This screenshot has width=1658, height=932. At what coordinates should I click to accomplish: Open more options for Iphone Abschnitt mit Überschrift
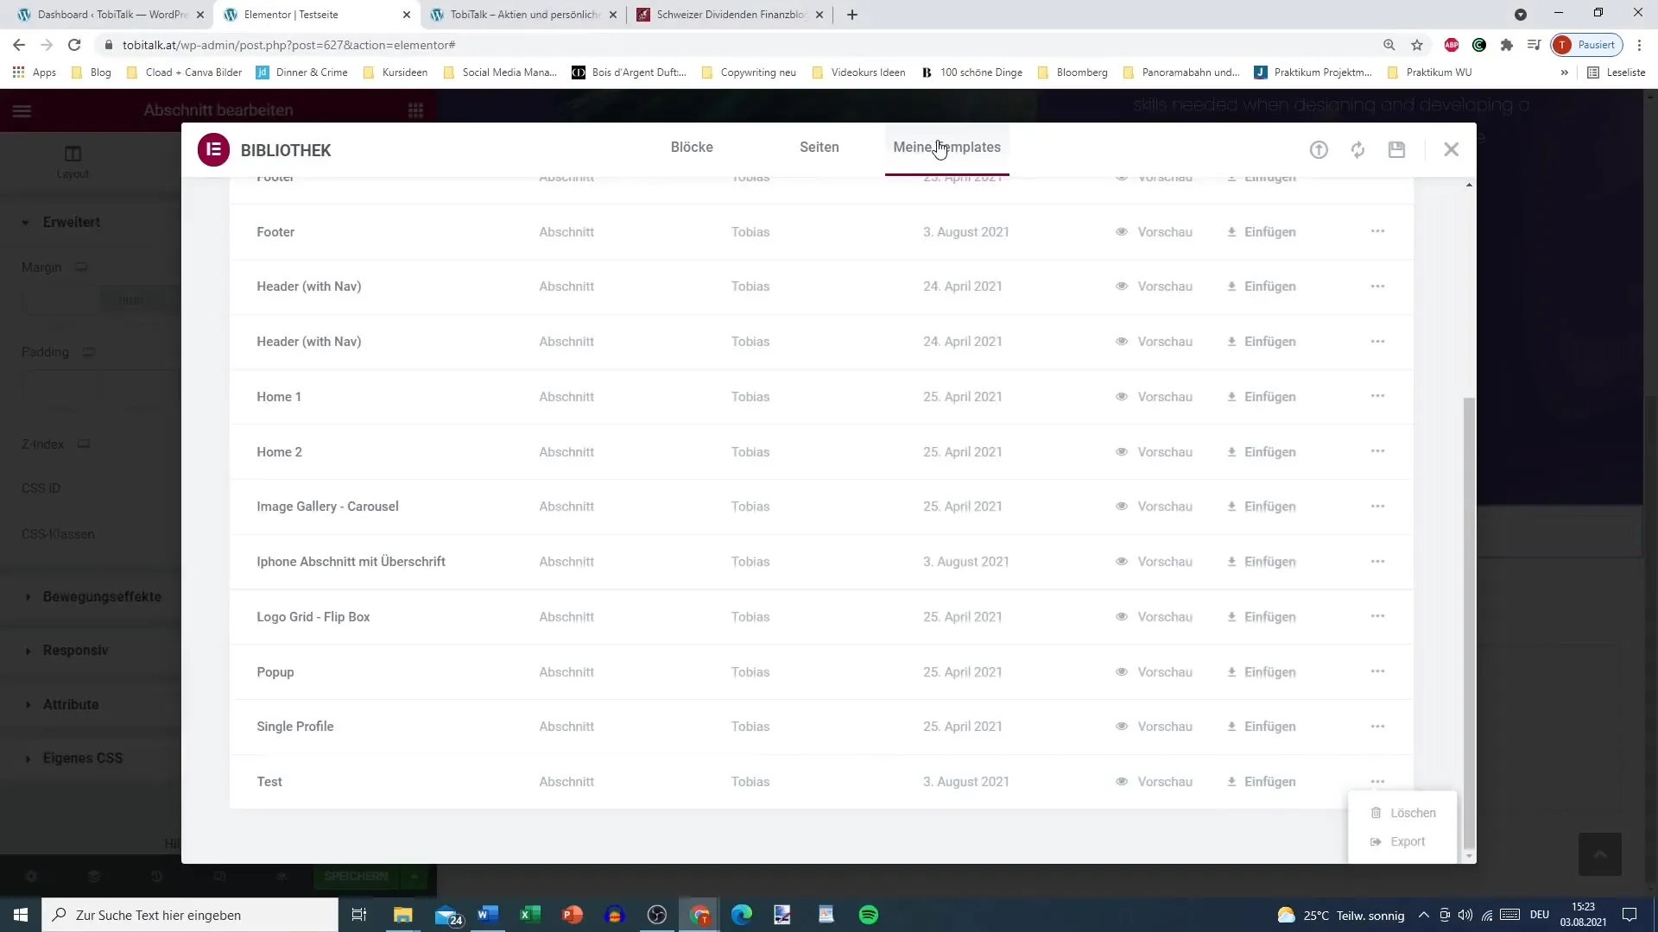click(1377, 562)
